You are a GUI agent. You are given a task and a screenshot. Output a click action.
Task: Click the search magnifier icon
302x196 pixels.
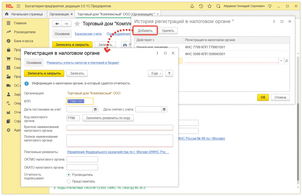coord(218,6)
